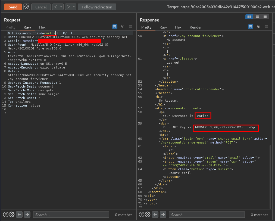Toggle non-printable characters in Request panel

123,27
